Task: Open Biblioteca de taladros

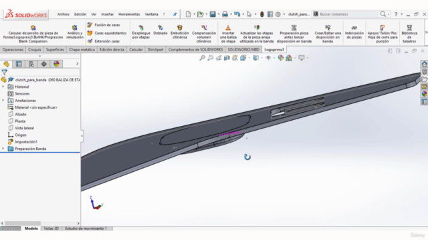Action: (x=409, y=34)
